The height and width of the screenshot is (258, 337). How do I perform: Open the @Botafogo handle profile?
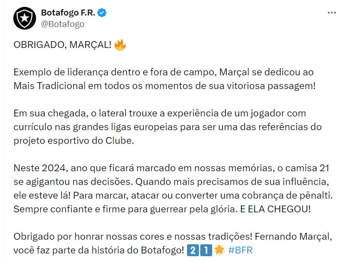63,24
